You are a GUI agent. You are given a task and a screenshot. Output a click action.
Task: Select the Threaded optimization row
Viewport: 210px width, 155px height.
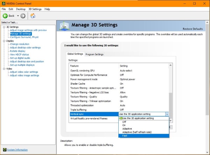119,105
